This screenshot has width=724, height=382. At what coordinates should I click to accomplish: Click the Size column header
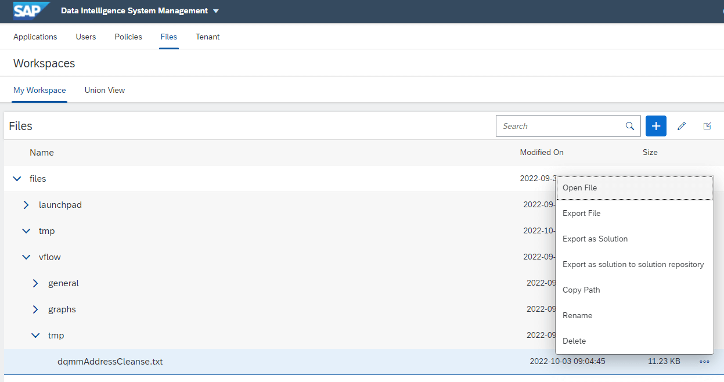point(650,152)
